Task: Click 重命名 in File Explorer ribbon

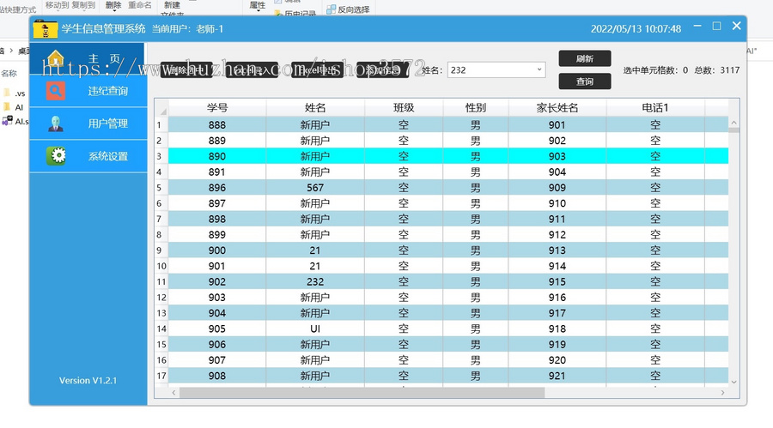Action: point(140,5)
